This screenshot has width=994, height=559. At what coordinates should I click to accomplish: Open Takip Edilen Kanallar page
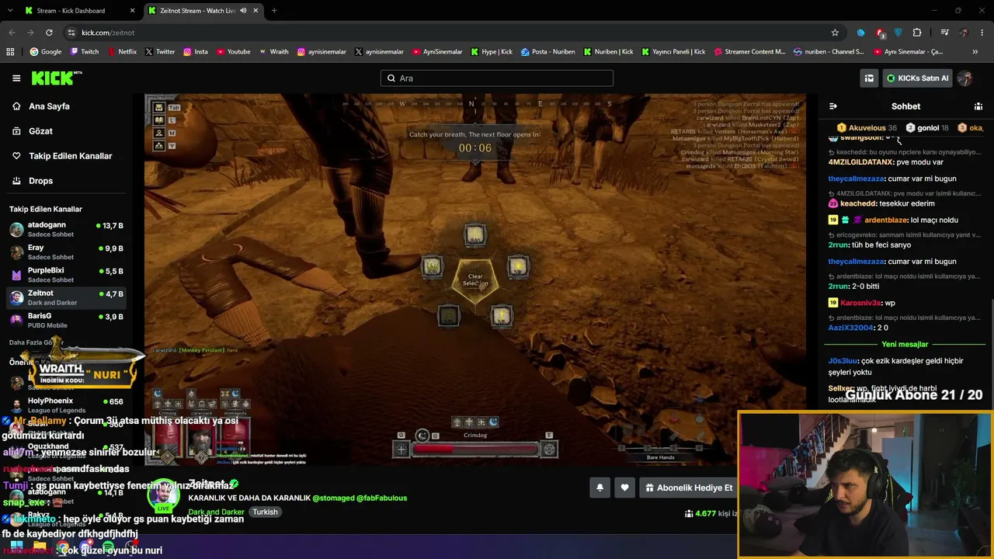click(71, 156)
